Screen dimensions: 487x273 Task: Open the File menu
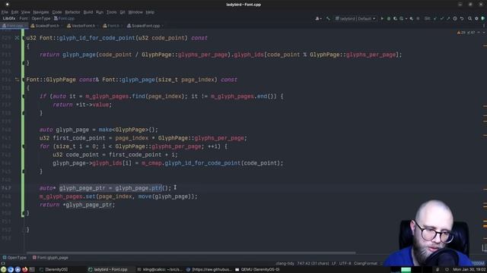[5, 12]
